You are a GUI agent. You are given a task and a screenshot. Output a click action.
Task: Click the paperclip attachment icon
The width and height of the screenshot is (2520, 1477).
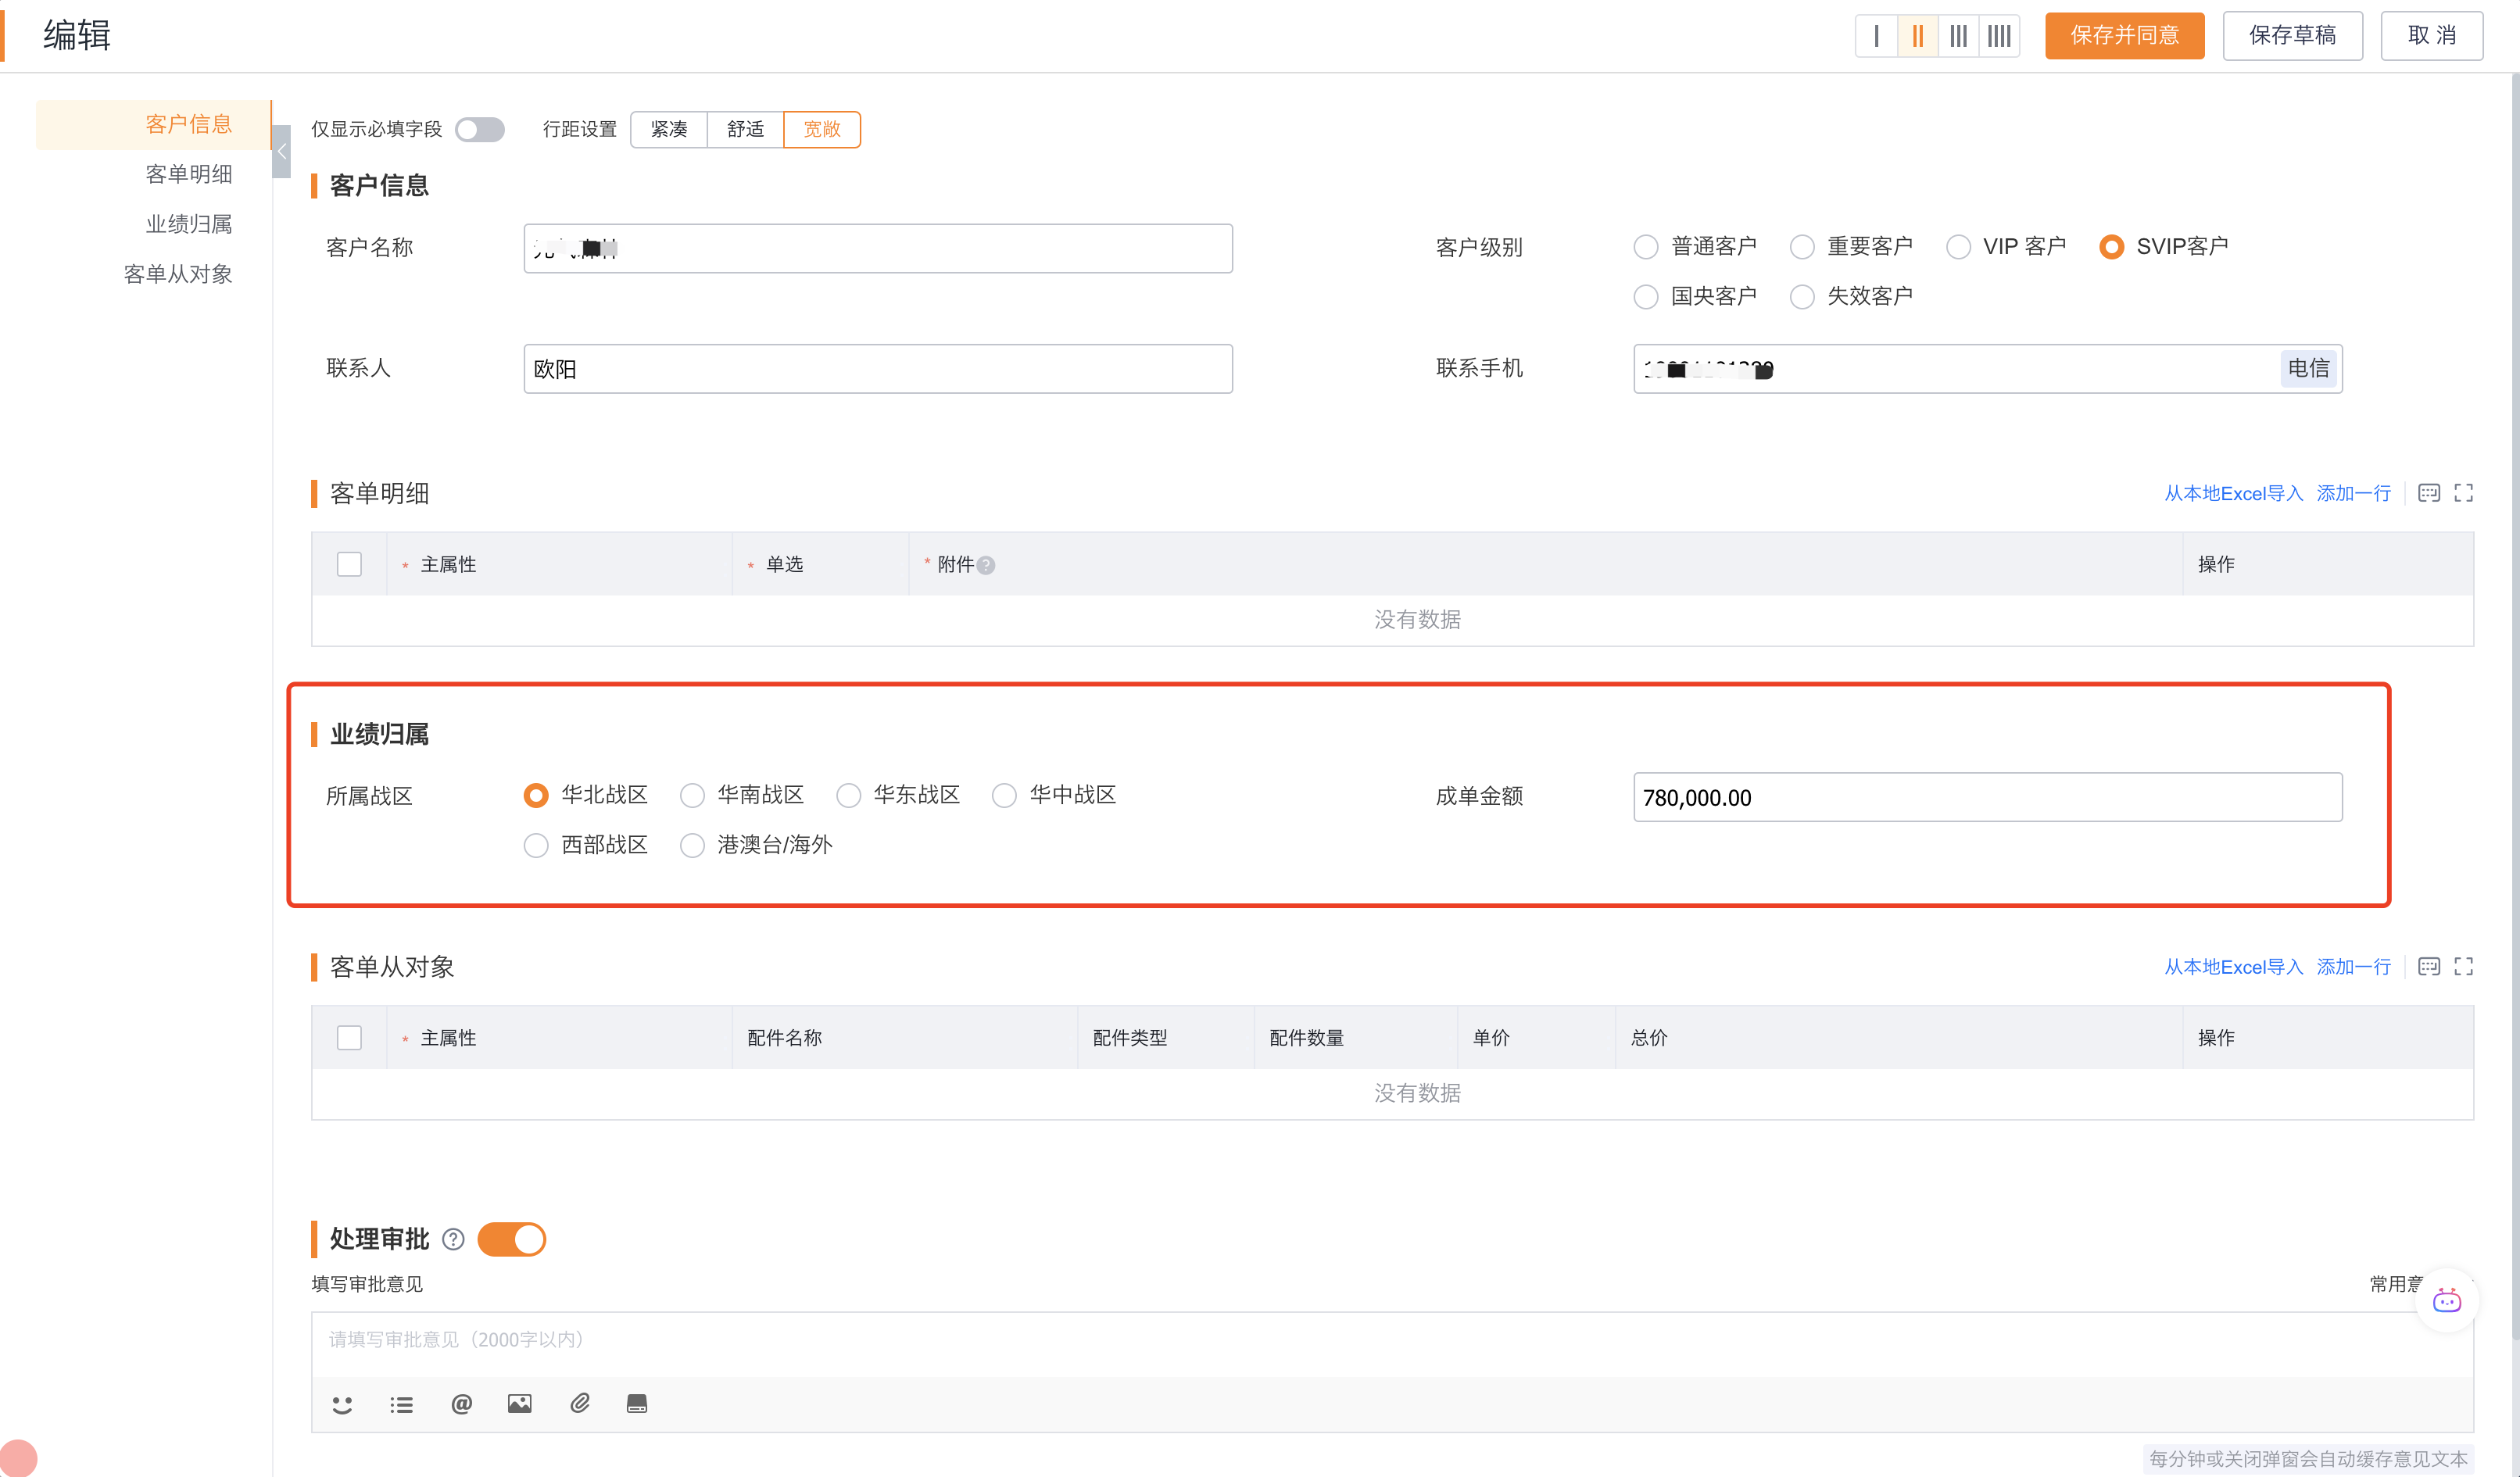579,1404
